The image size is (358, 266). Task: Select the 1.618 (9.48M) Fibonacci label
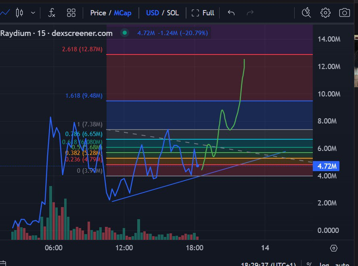(84, 95)
